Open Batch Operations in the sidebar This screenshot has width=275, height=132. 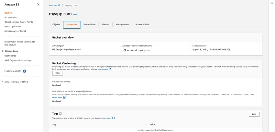click(x=13, y=27)
